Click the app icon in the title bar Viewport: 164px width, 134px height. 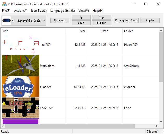4,4
